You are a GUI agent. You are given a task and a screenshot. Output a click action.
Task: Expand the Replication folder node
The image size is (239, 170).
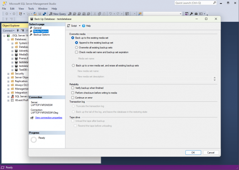8,81
